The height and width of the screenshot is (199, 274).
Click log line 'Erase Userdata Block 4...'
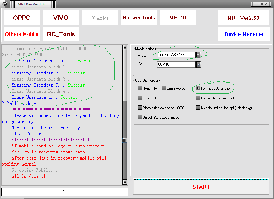(x=42, y=91)
